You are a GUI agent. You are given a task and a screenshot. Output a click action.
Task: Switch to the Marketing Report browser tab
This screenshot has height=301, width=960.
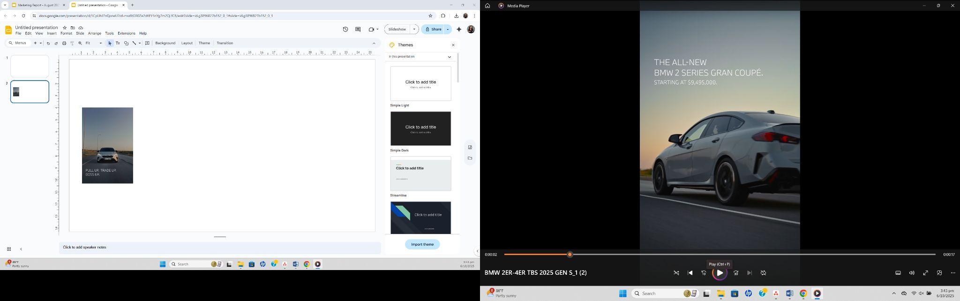click(38, 5)
